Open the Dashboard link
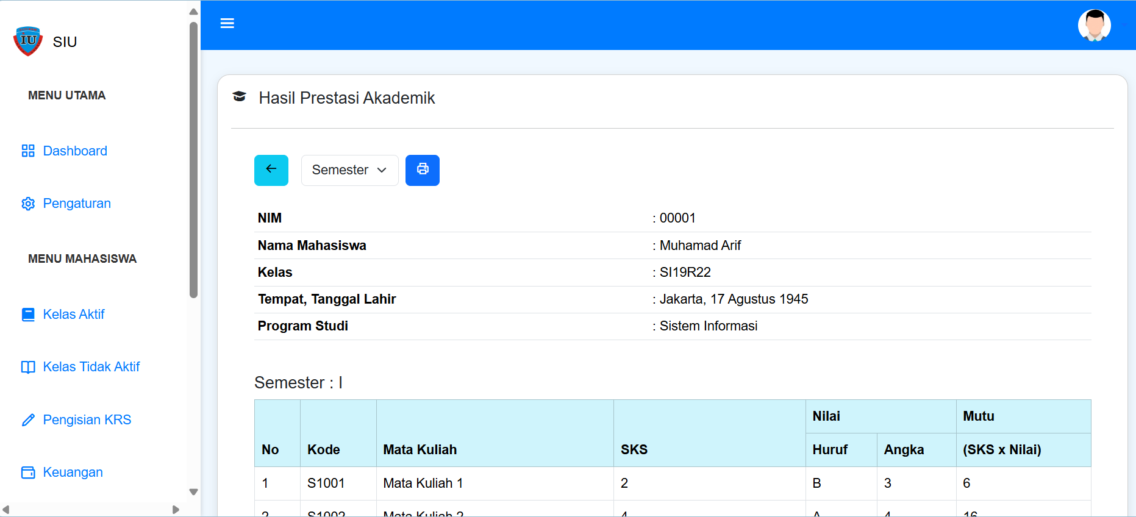The height and width of the screenshot is (517, 1136). pyautogui.click(x=75, y=151)
